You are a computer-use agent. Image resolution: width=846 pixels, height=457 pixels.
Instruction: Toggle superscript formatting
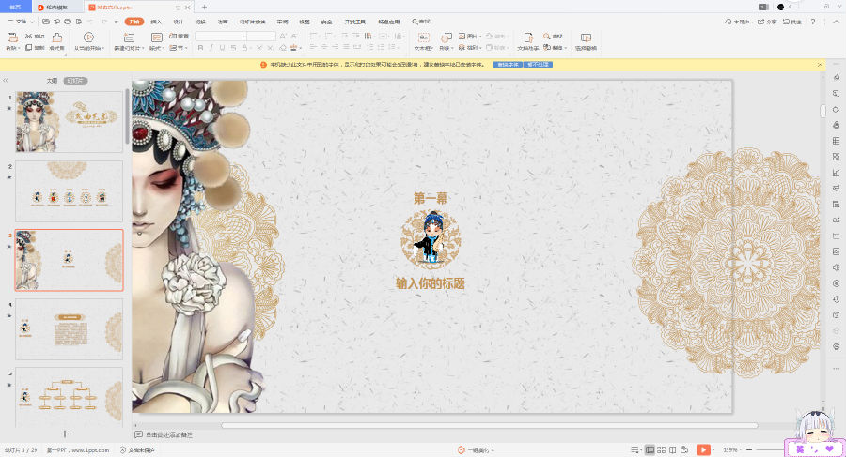259,48
